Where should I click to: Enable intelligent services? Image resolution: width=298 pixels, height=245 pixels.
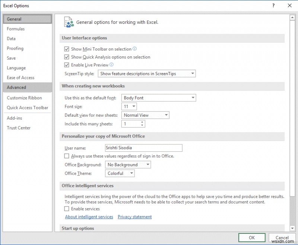[x=67, y=209]
